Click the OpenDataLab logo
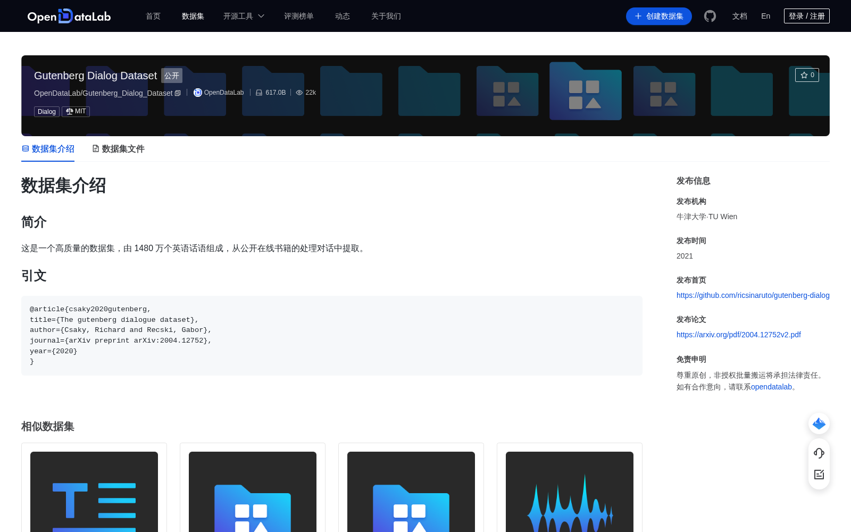Image resolution: width=851 pixels, height=532 pixels. [x=69, y=16]
